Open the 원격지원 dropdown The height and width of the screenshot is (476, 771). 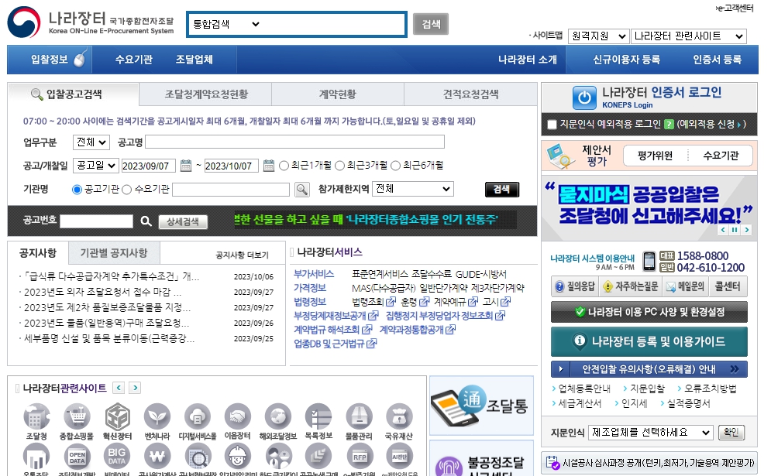tap(598, 36)
